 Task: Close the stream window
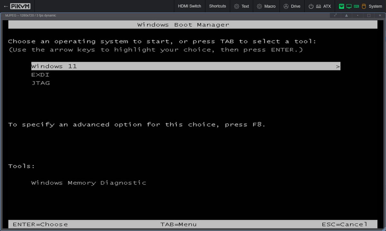tap(380, 15)
